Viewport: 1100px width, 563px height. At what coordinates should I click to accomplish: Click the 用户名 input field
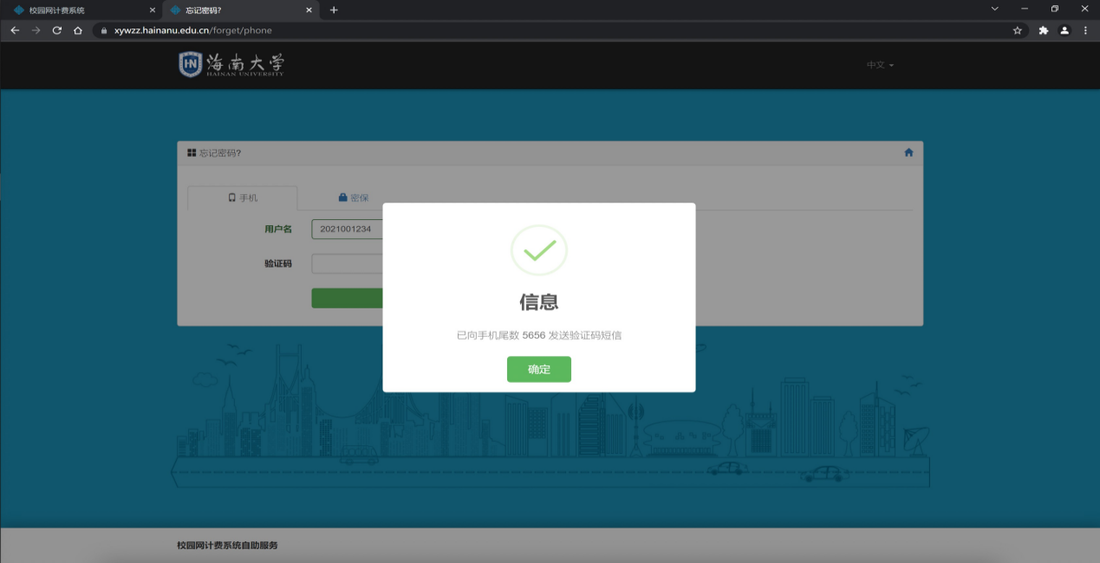pos(348,229)
